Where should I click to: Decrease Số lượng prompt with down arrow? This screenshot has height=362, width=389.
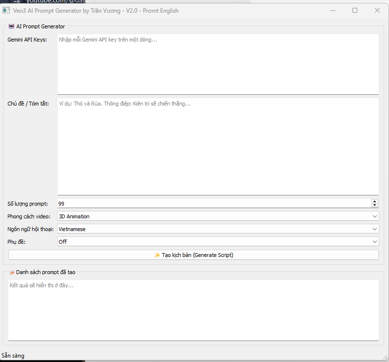pos(374,206)
